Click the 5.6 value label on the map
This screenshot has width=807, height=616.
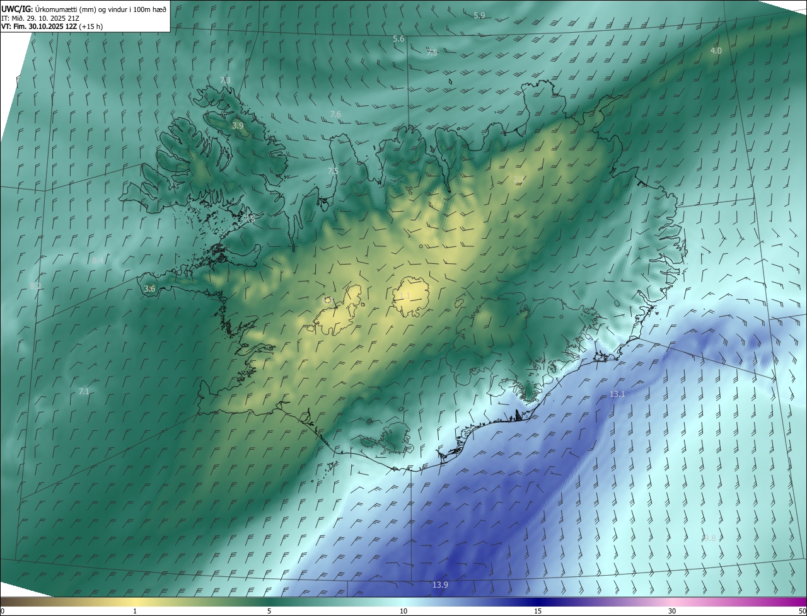pos(398,39)
